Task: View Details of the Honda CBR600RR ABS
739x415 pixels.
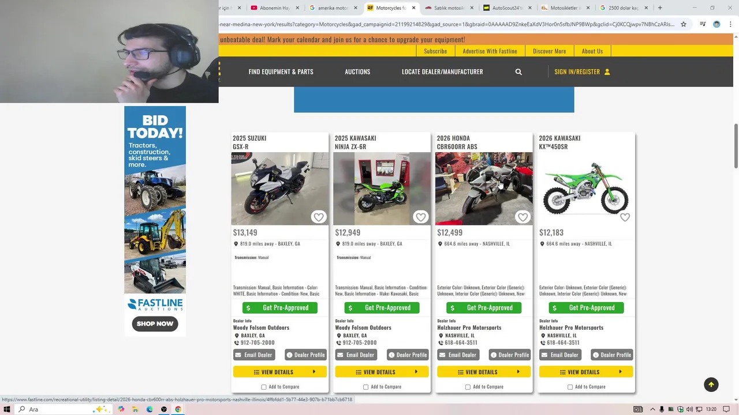Action: [x=484, y=372]
